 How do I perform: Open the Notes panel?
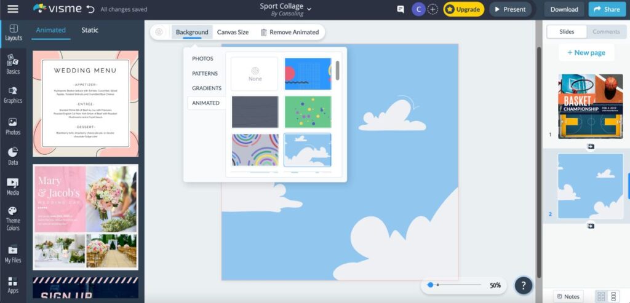(568, 297)
